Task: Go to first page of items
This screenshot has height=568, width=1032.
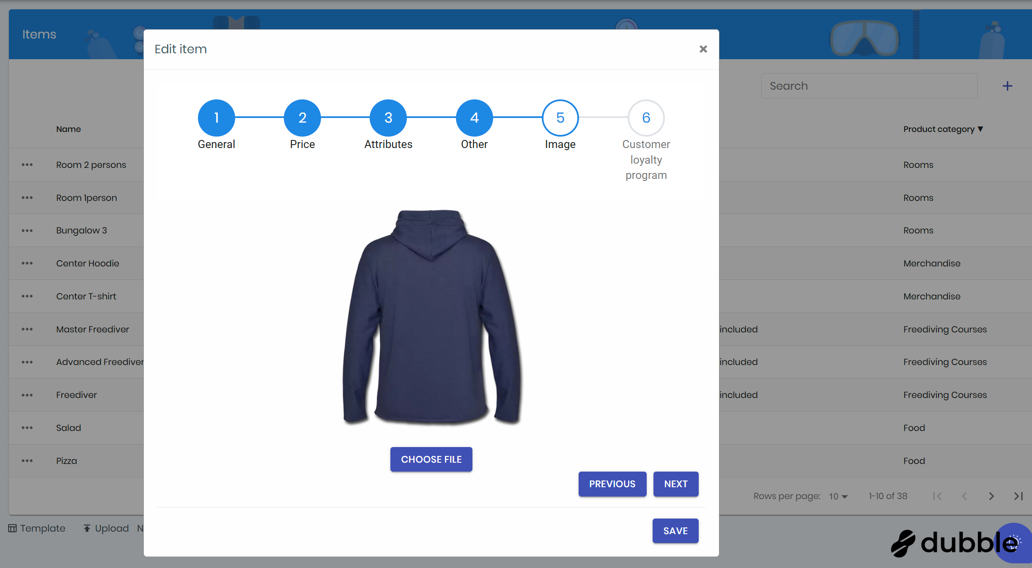Action: tap(937, 496)
